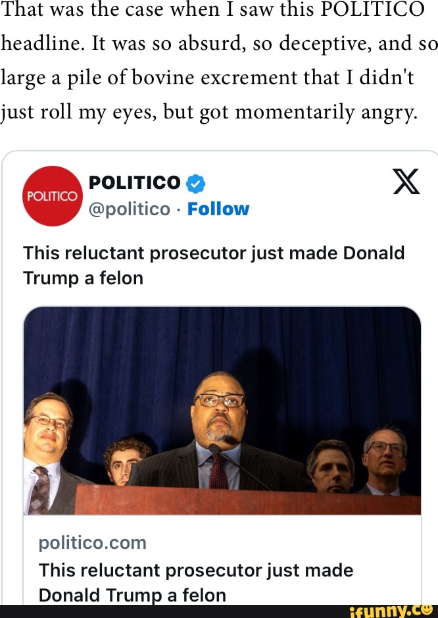Click the red POLITICO profile avatar
The height and width of the screenshot is (618, 438).
pos(51,195)
